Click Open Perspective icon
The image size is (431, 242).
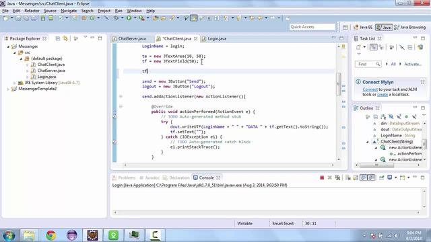pos(345,27)
